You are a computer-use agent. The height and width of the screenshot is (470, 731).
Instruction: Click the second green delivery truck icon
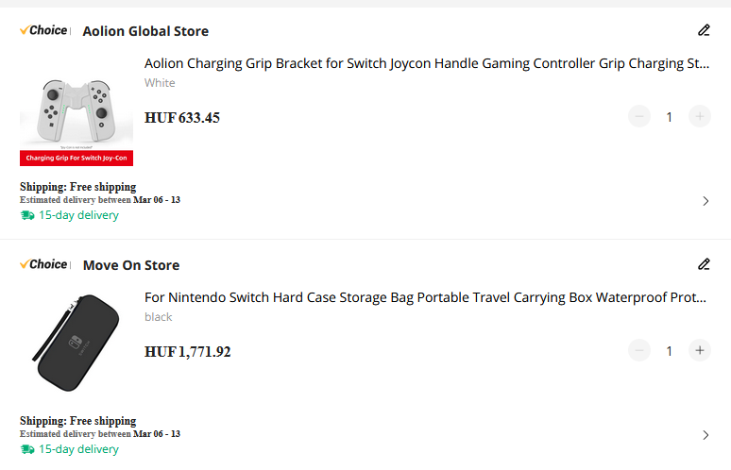[27, 449]
